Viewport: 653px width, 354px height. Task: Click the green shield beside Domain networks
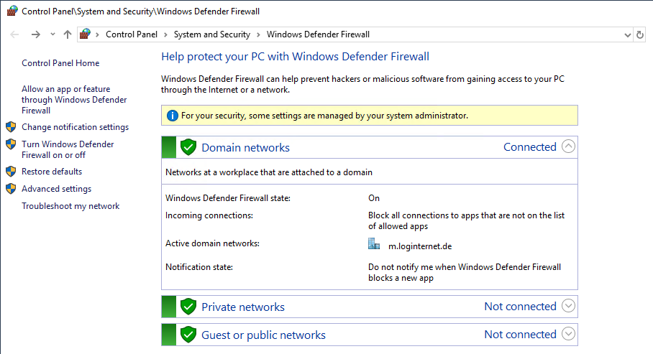tap(188, 146)
